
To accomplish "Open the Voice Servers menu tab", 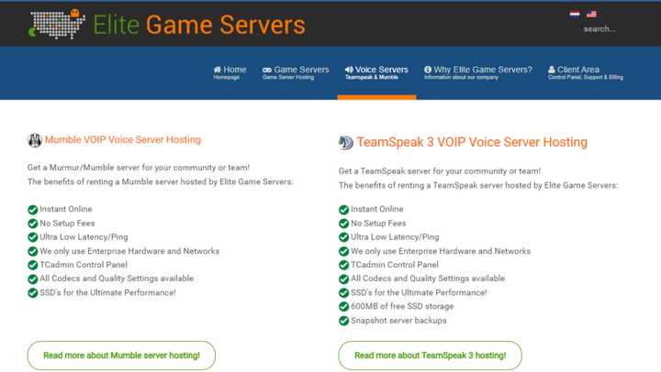I will (x=376, y=72).
